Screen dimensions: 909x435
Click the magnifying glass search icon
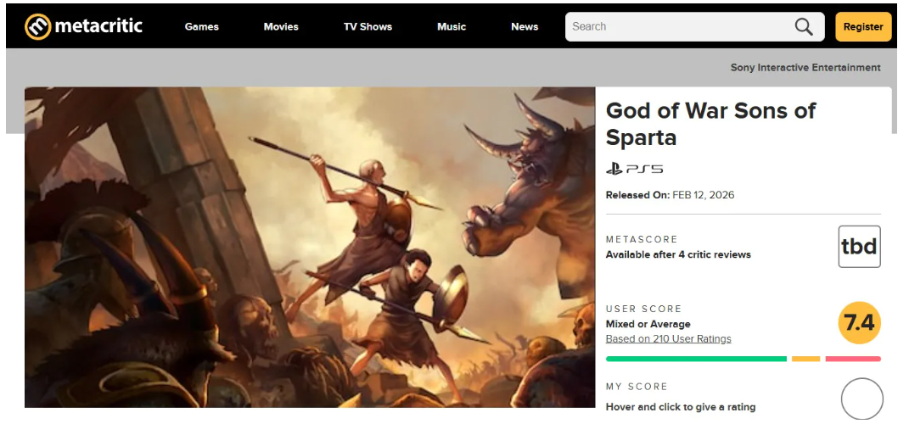click(x=803, y=27)
